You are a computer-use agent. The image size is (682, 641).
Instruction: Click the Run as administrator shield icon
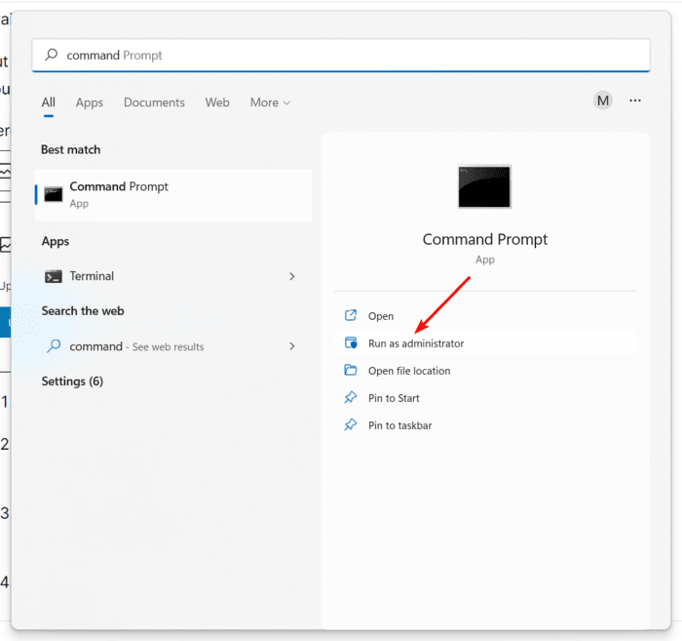[x=351, y=342]
